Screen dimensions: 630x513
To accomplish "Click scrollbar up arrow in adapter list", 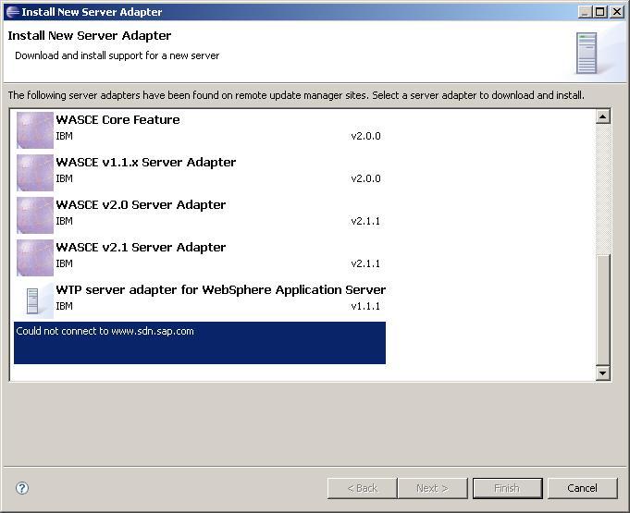I will coord(602,116).
